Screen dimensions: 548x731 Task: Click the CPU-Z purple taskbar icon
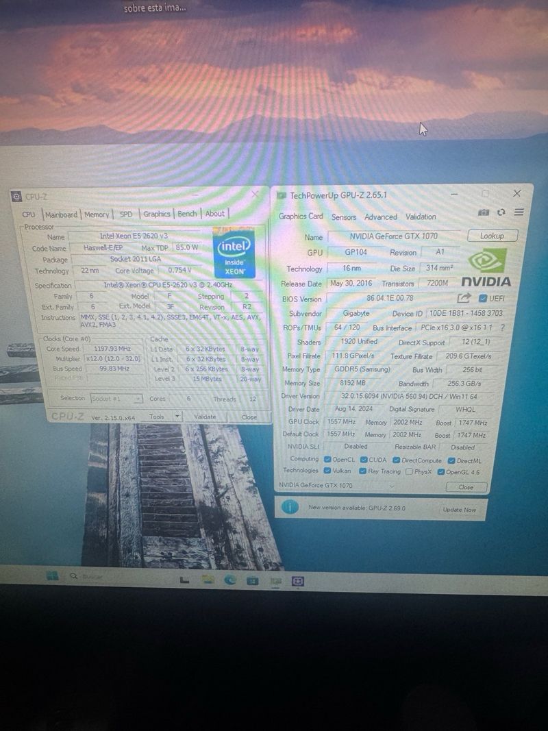298,582
